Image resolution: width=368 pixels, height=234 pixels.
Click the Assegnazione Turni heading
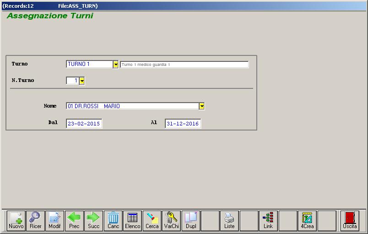pyautogui.click(x=50, y=16)
